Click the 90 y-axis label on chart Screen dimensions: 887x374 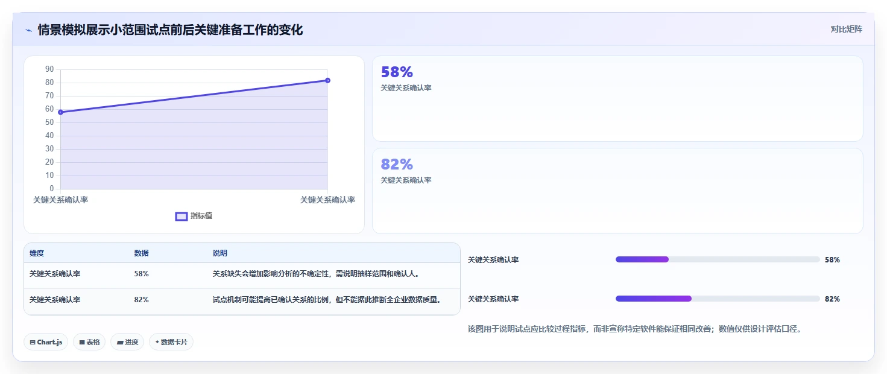(49, 69)
